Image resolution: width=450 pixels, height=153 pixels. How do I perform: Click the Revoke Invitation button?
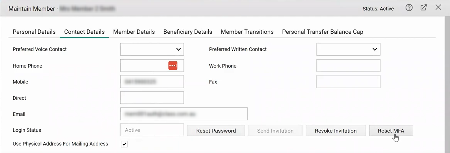[335, 131]
